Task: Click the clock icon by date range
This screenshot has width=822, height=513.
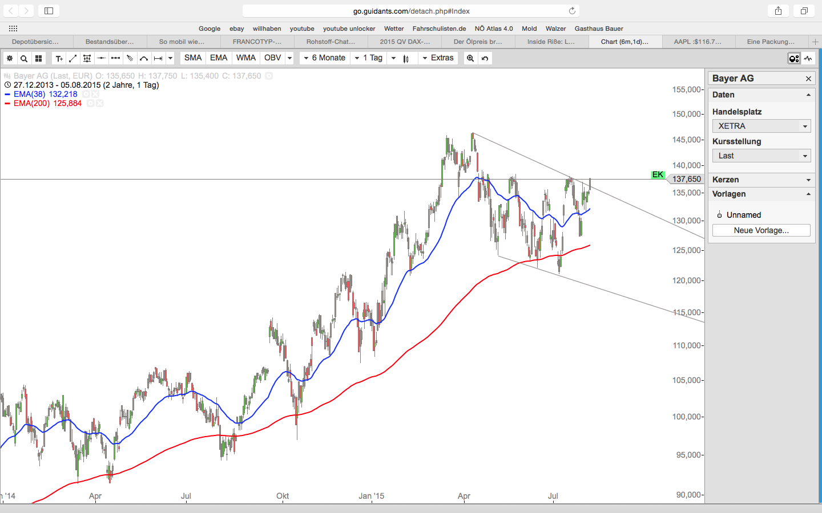Action: pyautogui.click(x=7, y=85)
